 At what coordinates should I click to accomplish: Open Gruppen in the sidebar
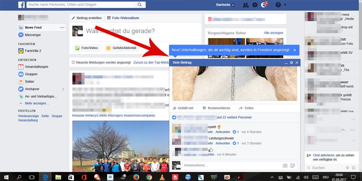tap(31, 74)
